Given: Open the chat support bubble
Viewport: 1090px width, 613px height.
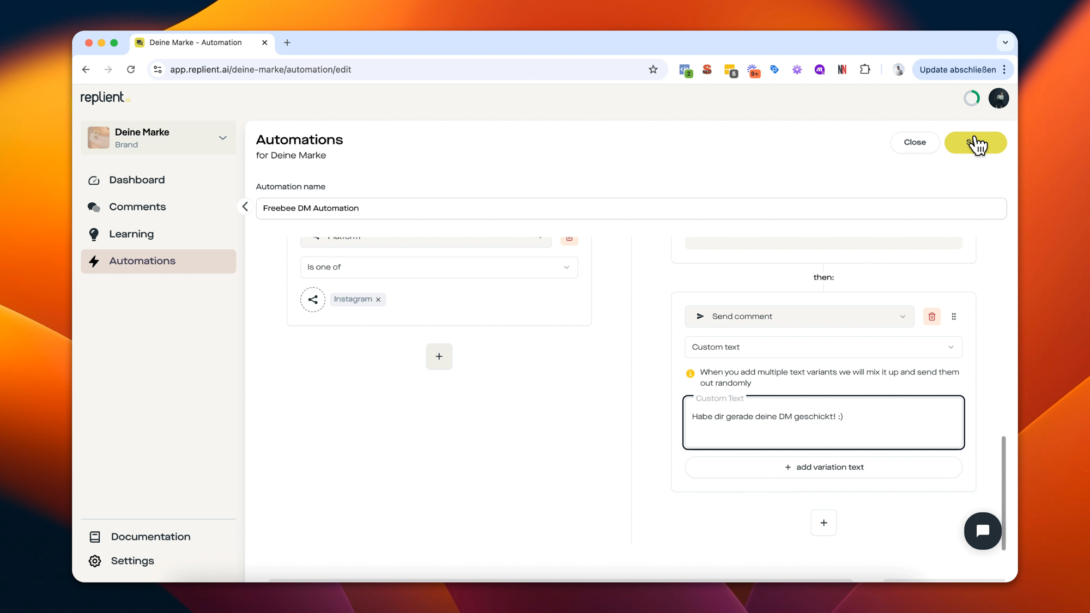Looking at the screenshot, I should pyautogui.click(x=982, y=531).
